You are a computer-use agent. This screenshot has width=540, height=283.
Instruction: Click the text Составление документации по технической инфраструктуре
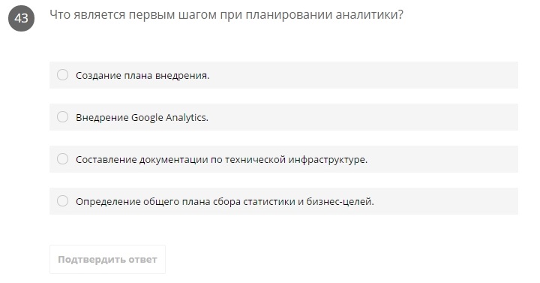tap(221, 160)
